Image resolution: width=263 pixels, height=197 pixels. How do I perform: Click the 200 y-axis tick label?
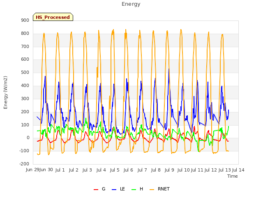point(25,112)
